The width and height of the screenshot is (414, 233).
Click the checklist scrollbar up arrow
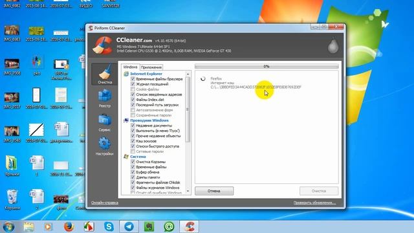(188, 74)
